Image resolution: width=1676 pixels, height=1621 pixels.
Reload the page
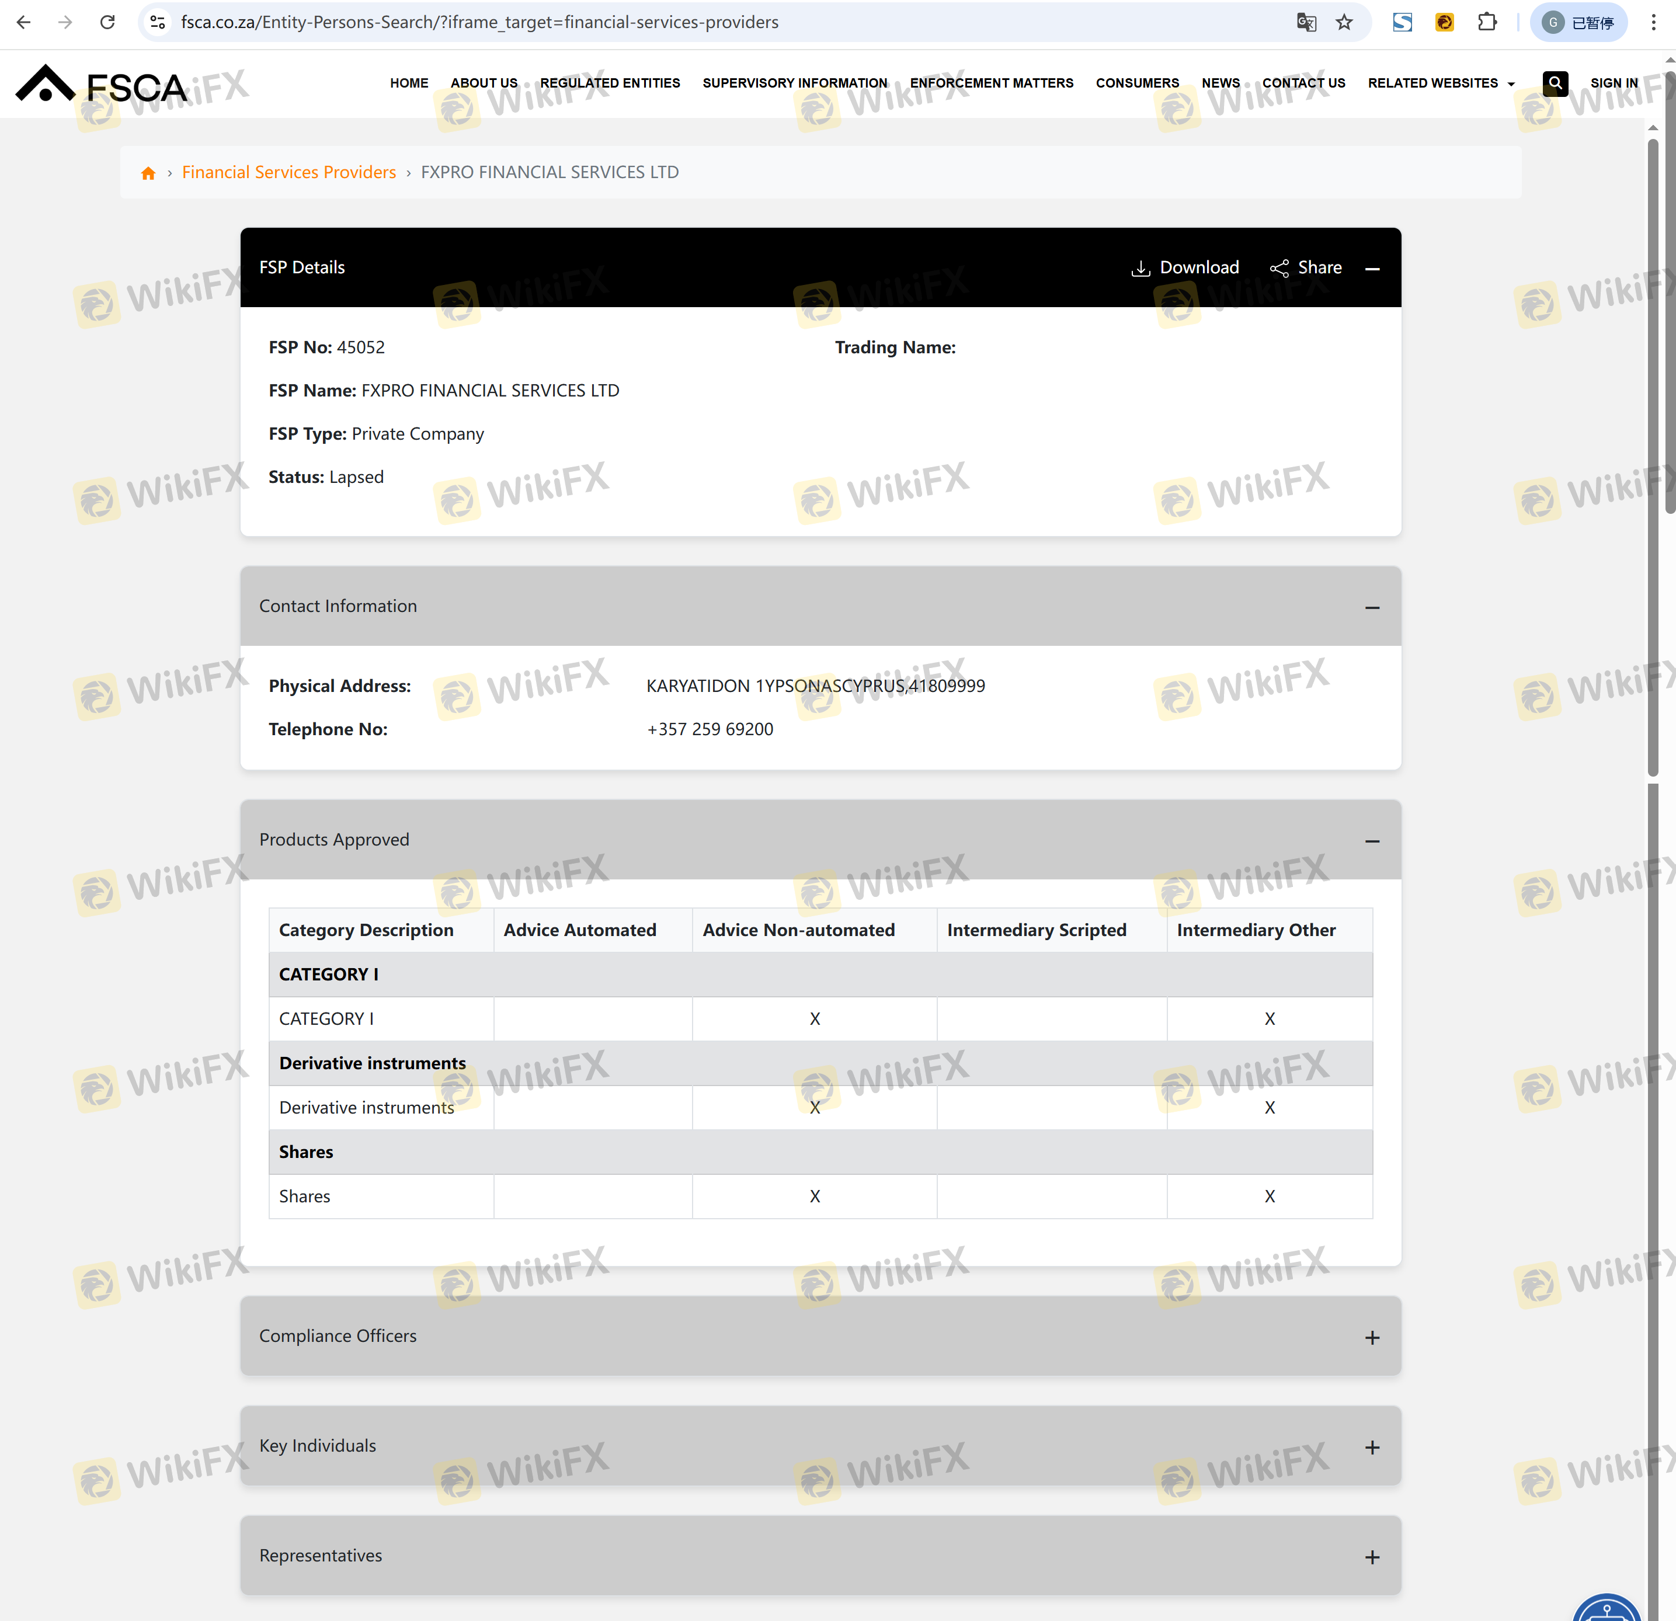(107, 22)
